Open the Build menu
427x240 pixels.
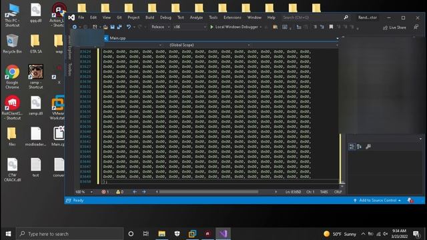coord(149,17)
